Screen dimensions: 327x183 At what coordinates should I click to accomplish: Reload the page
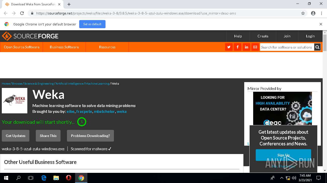pyautogui.click(x=22, y=13)
